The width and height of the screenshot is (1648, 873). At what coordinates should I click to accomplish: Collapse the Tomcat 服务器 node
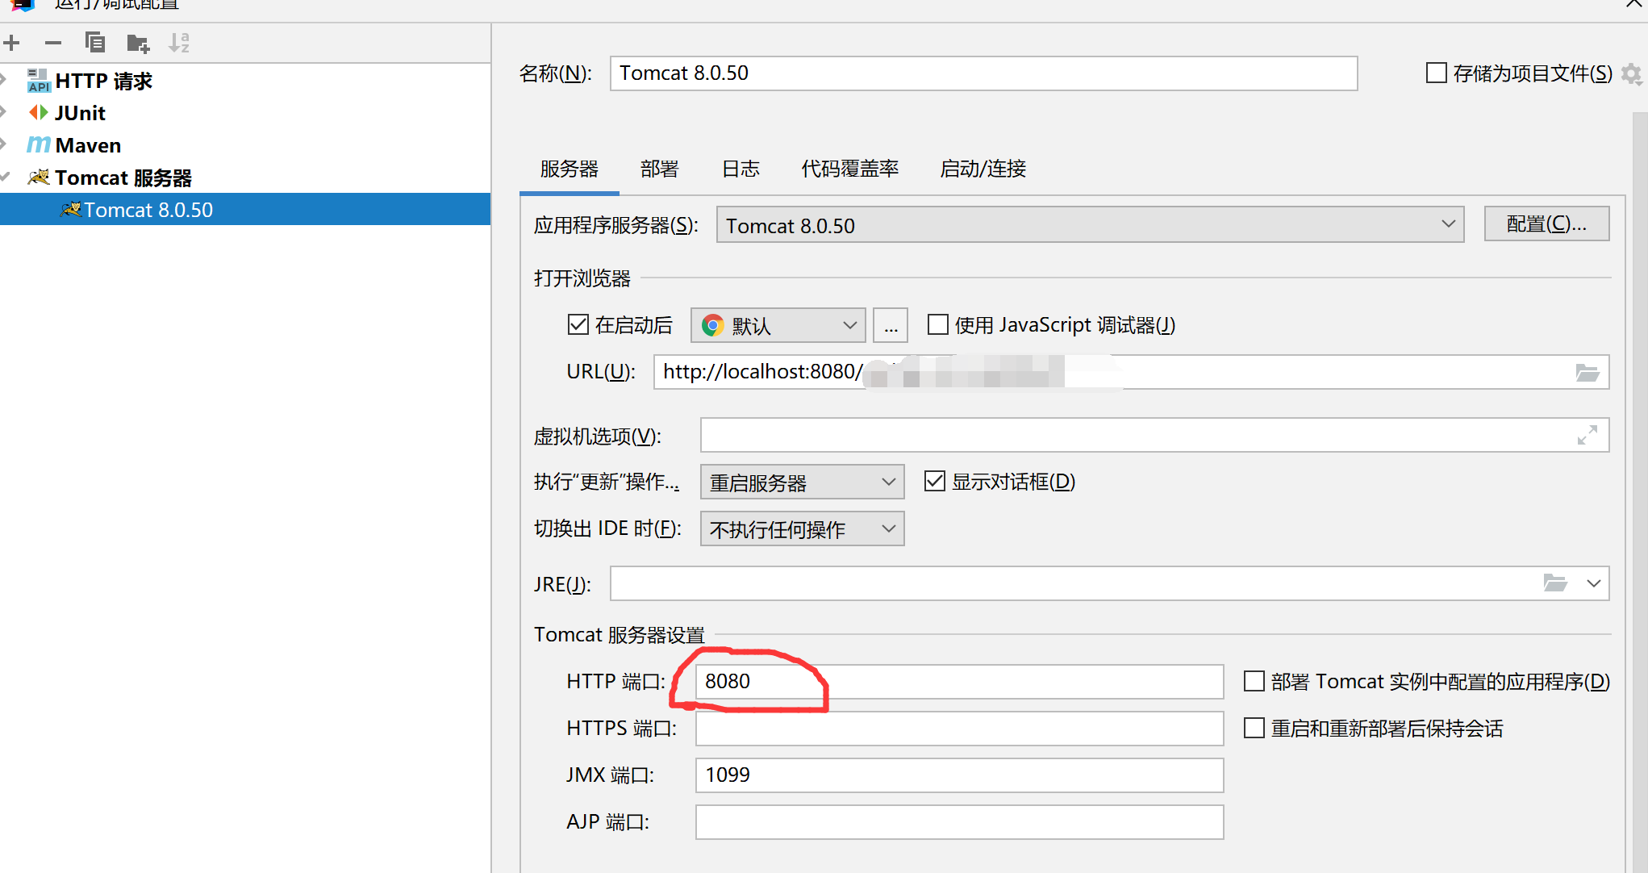click(x=5, y=176)
